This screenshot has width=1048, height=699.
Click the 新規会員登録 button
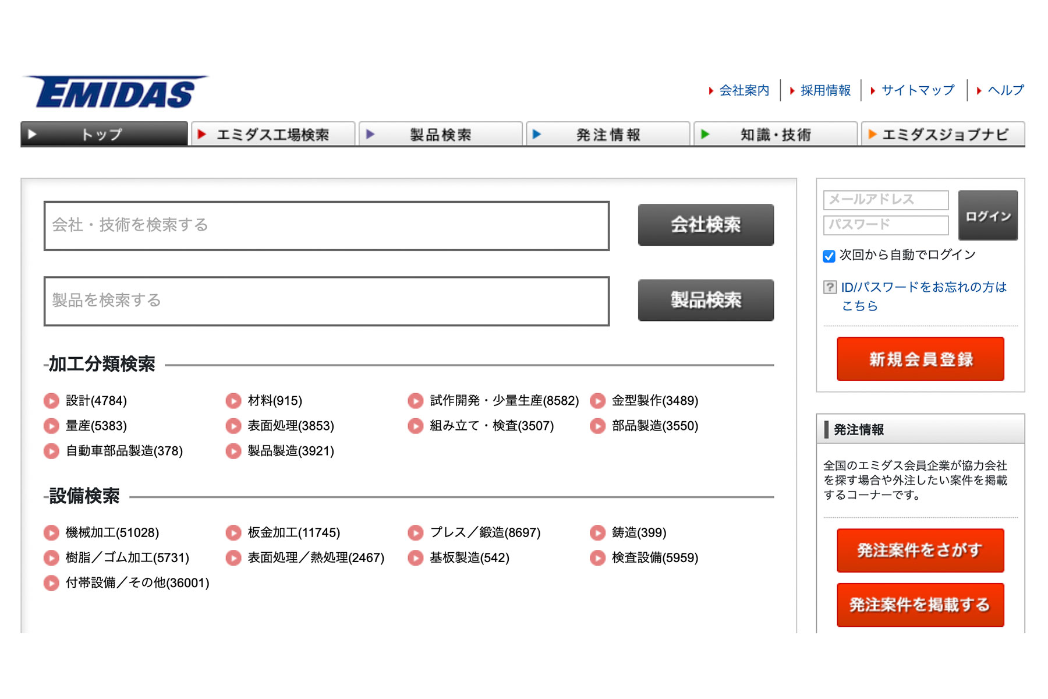920,359
